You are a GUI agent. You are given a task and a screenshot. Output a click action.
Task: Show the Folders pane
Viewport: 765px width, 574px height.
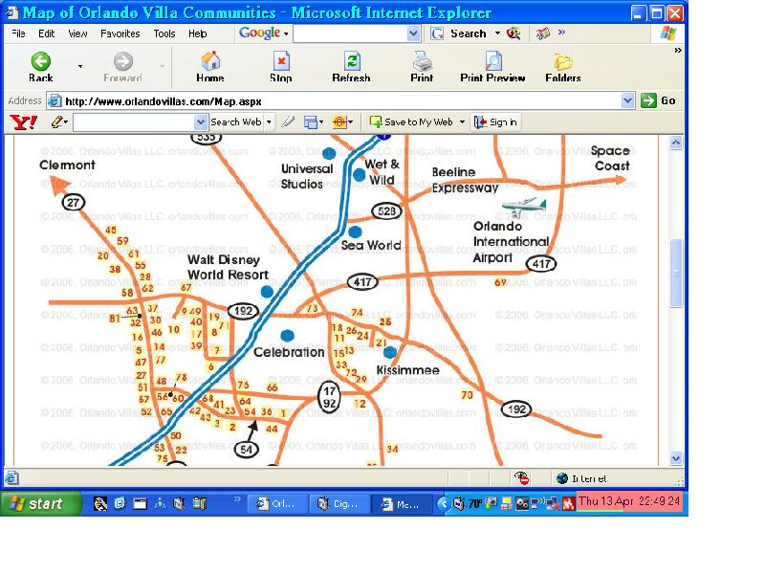pyautogui.click(x=563, y=67)
